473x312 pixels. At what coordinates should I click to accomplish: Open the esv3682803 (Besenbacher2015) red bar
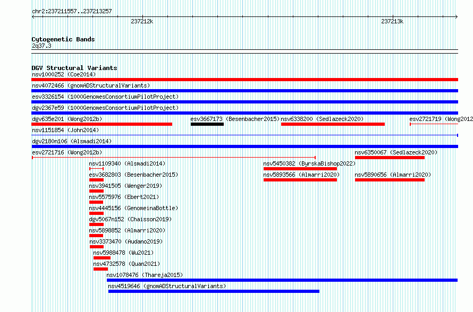[97, 180]
